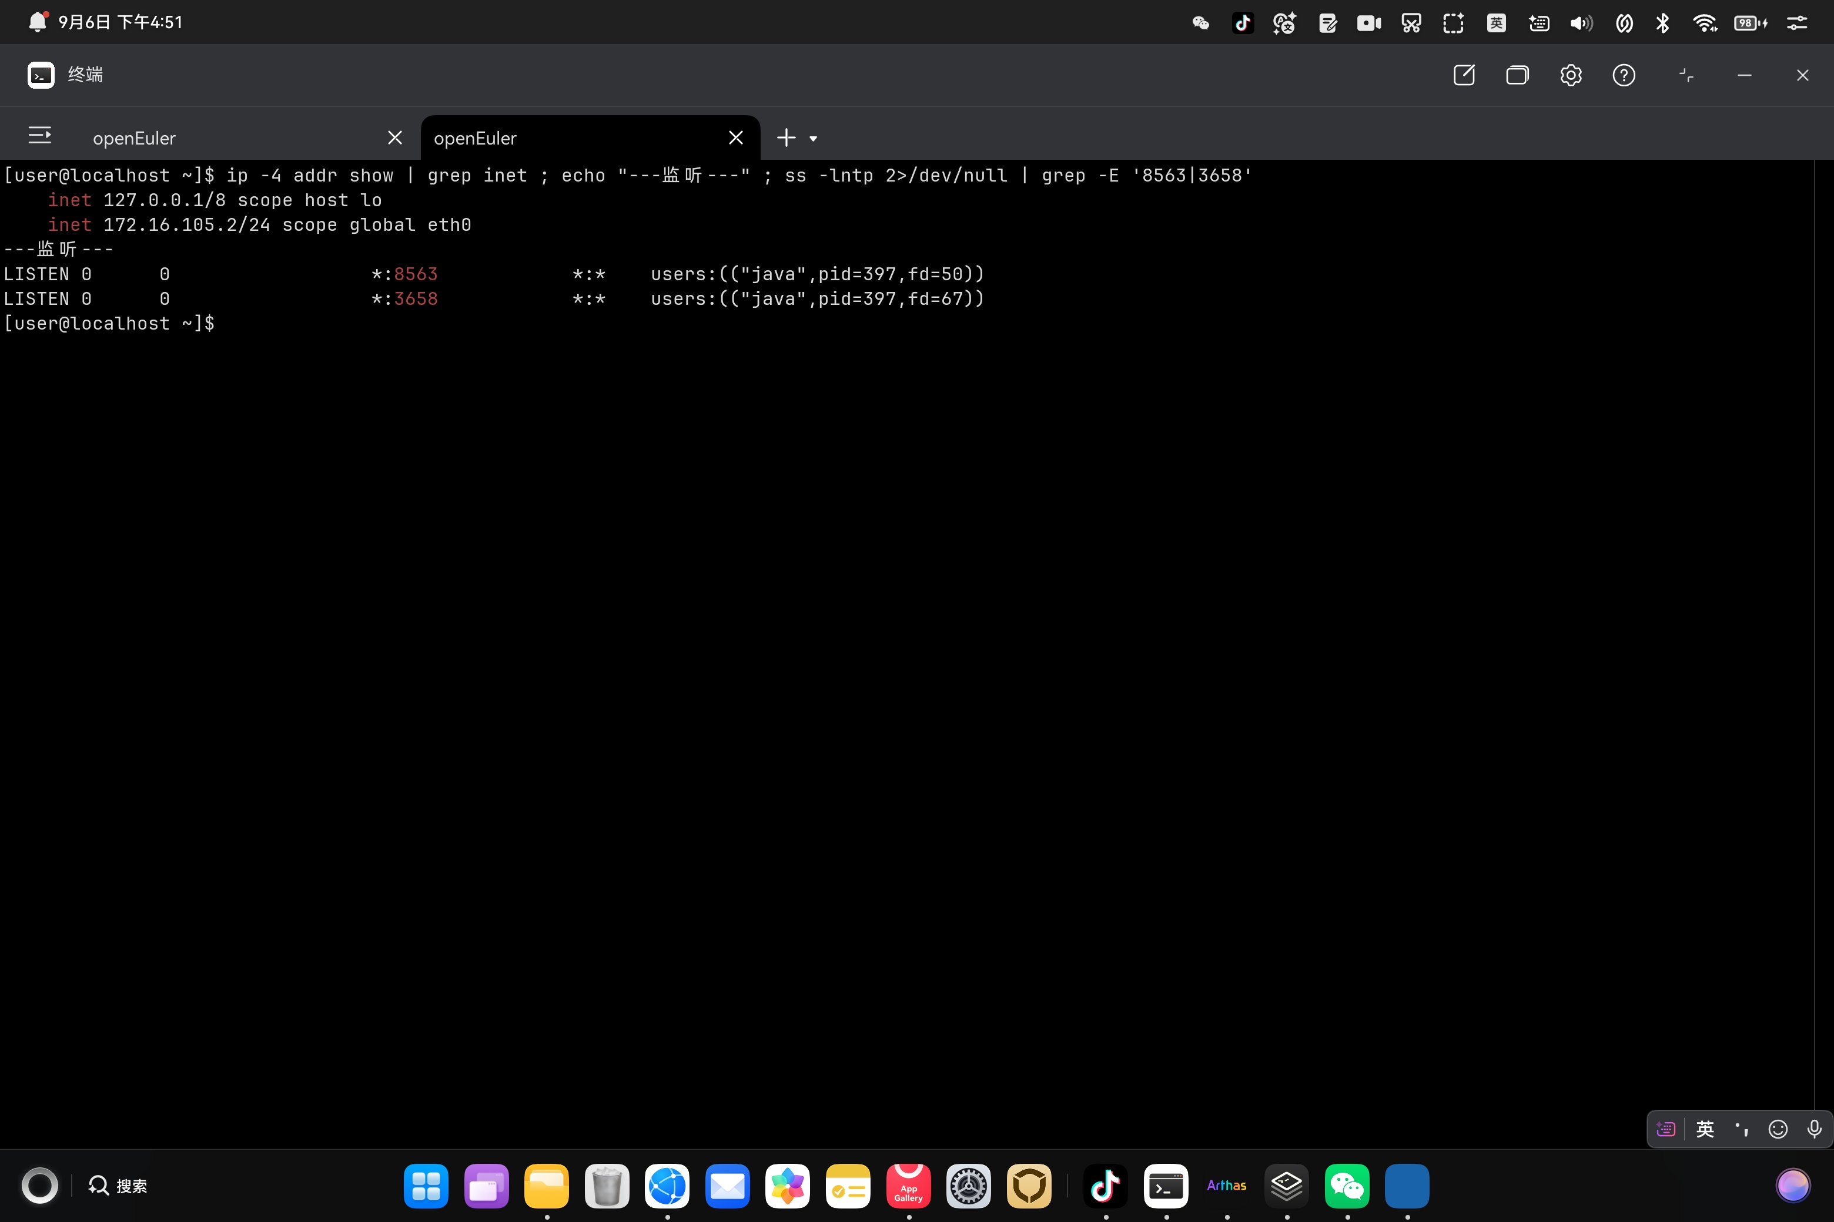Open System Settings gear in dock
This screenshot has height=1222, width=1834.
point(969,1186)
